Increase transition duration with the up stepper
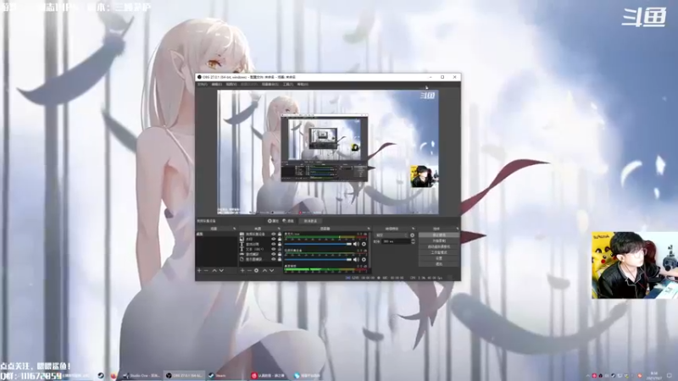This screenshot has height=381, width=678. pyautogui.click(x=413, y=240)
